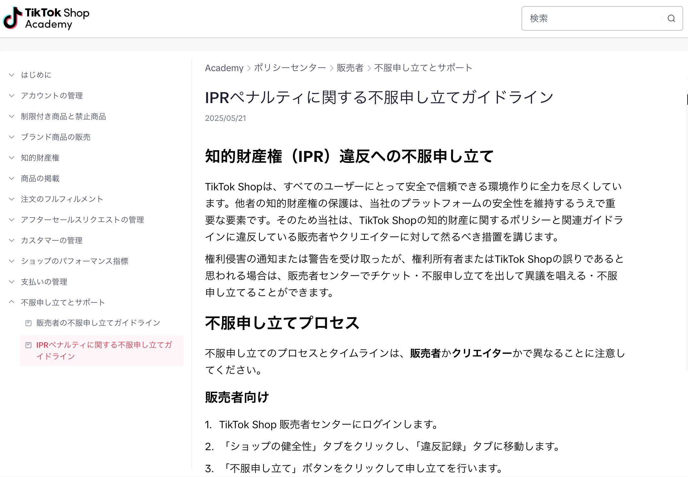Screen dimensions: 688x477
Task: Collapse the 不服申し立てとサポート chevron
Action: 12,302
